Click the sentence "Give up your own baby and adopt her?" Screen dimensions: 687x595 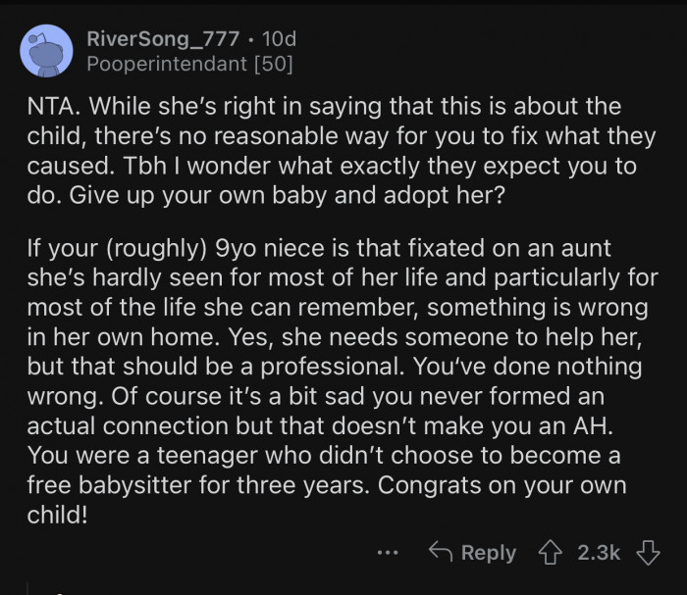click(x=287, y=195)
